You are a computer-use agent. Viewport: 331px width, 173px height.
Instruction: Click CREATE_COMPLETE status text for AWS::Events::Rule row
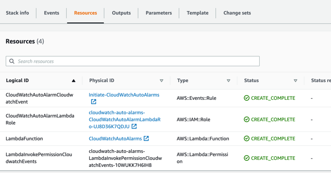pos(273,98)
